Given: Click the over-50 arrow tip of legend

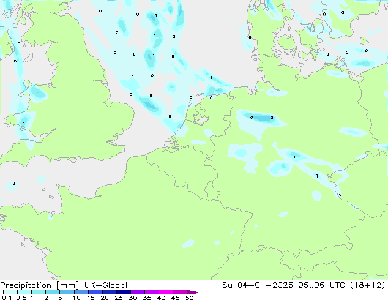Looking at the screenshot, I should pyautogui.click(x=194, y=292).
